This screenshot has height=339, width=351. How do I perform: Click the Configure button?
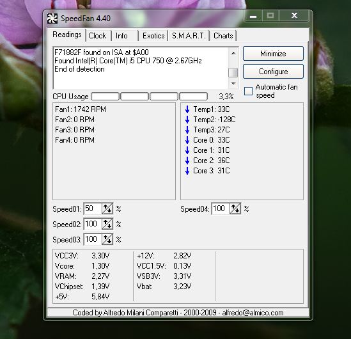[274, 72]
